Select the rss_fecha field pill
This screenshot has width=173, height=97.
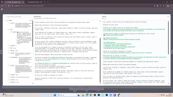click(12, 77)
